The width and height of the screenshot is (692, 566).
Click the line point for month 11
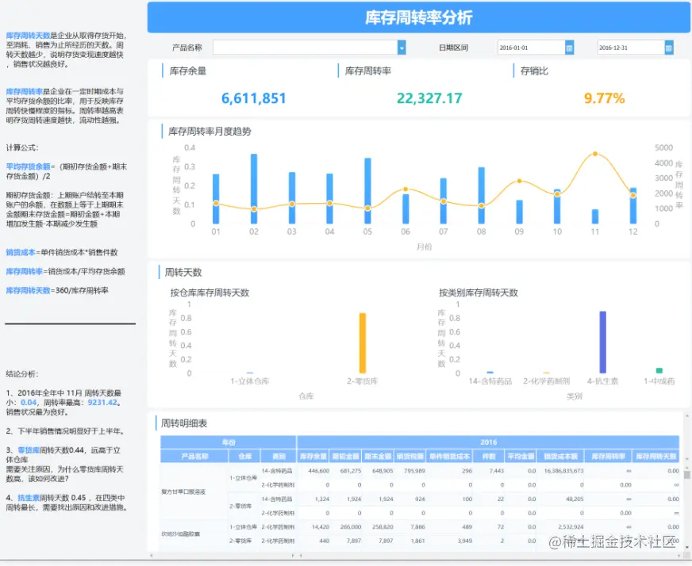tap(595, 154)
